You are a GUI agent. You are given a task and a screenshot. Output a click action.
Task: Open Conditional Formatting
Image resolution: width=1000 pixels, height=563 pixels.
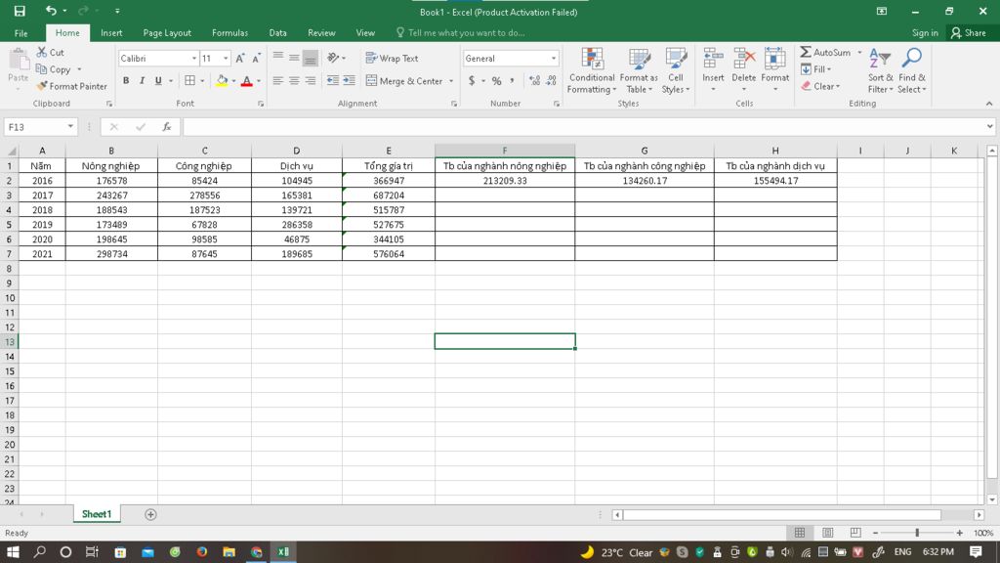(x=592, y=70)
